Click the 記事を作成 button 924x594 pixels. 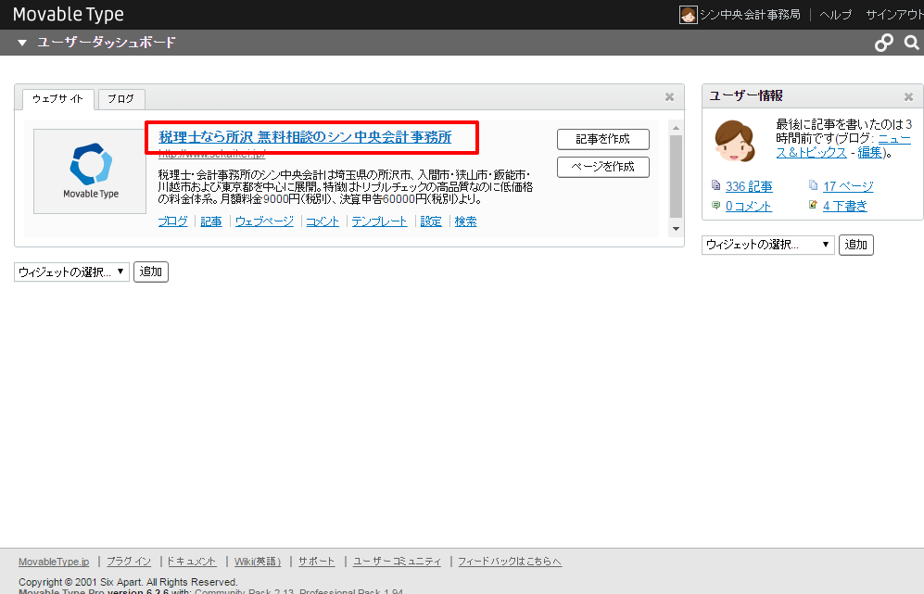click(602, 139)
